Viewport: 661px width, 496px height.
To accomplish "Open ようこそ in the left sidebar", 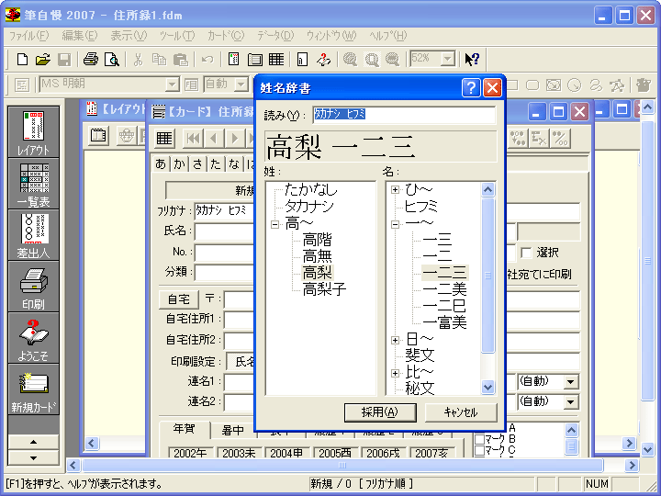I will click(x=33, y=338).
